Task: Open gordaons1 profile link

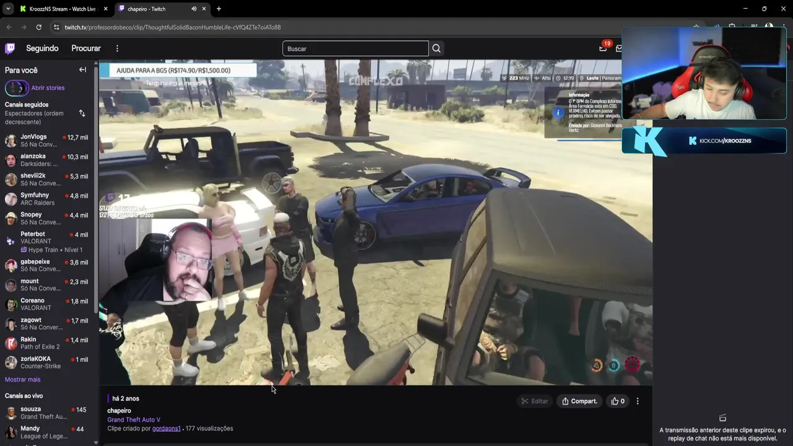Action: tap(167, 428)
